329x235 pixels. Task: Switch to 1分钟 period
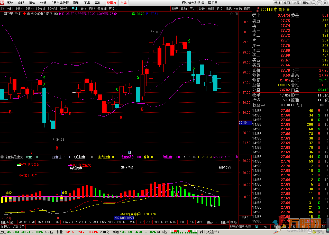pyautogui.click(x=19, y=9)
